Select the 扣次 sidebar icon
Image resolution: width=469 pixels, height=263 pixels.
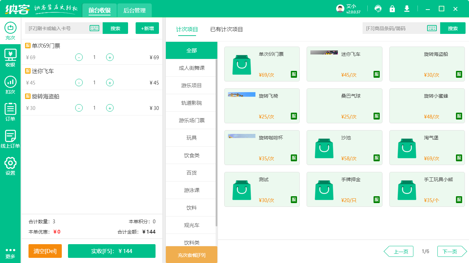tap(10, 85)
